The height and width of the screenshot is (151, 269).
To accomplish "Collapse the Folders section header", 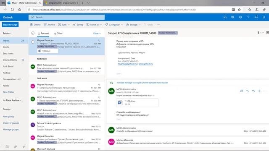I will click(x=7, y=33).
